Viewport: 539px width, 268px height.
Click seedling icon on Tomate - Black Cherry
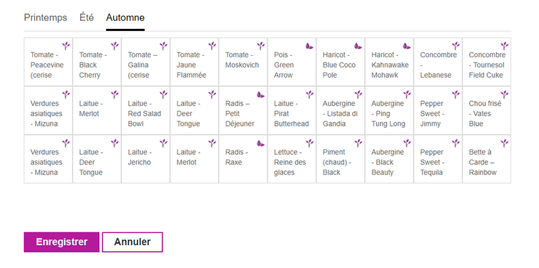tap(115, 45)
